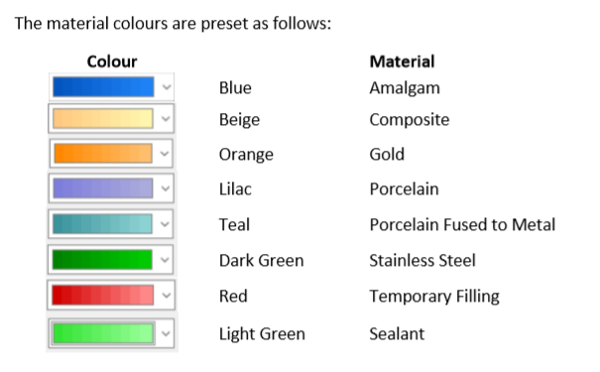600x372 pixels.
Task: Click the Porcelain Fused to Metal label
Action: click(462, 224)
